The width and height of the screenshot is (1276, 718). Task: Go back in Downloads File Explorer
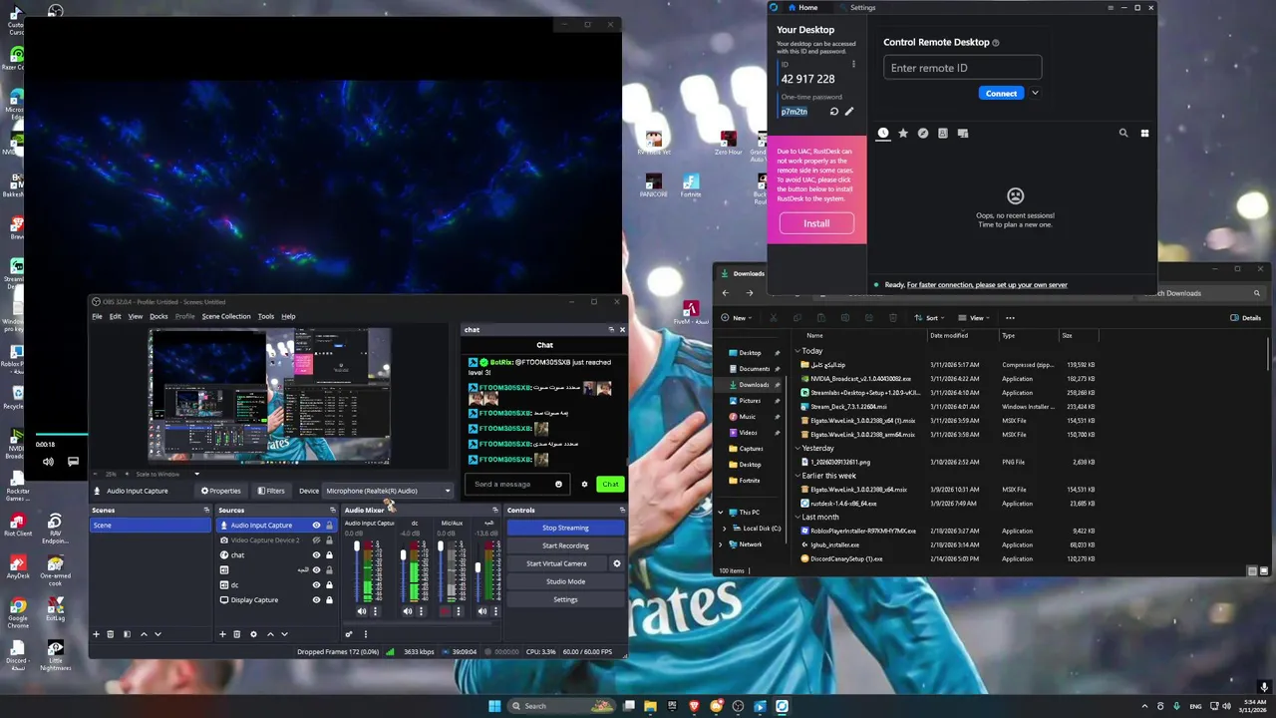click(725, 293)
